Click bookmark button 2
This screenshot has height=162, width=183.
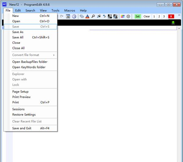[159, 16]
